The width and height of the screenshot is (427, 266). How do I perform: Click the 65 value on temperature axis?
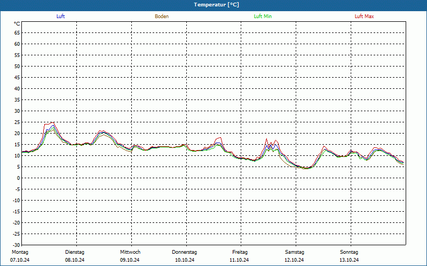17,33
